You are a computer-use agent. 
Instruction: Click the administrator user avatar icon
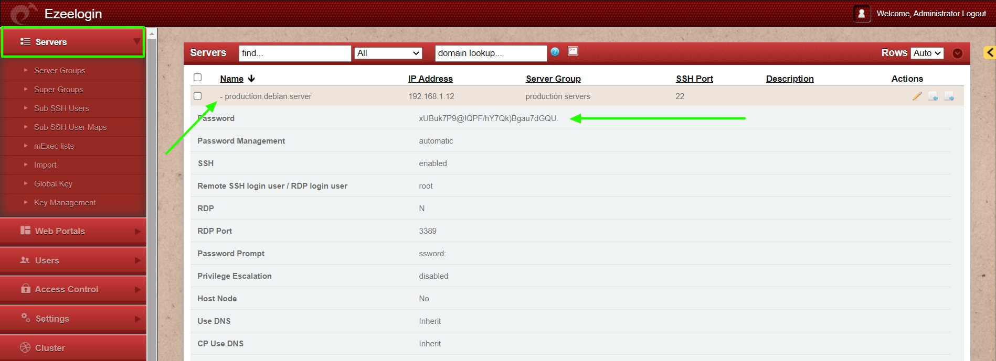pyautogui.click(x=862, y=14)
